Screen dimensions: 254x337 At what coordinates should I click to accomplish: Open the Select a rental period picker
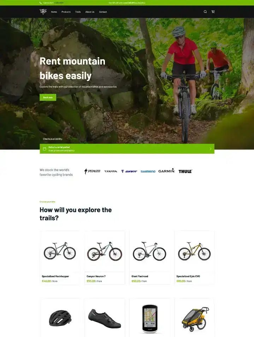tap(127, 149)
